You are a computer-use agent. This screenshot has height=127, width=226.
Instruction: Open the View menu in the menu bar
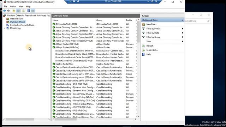click(21, 6)
